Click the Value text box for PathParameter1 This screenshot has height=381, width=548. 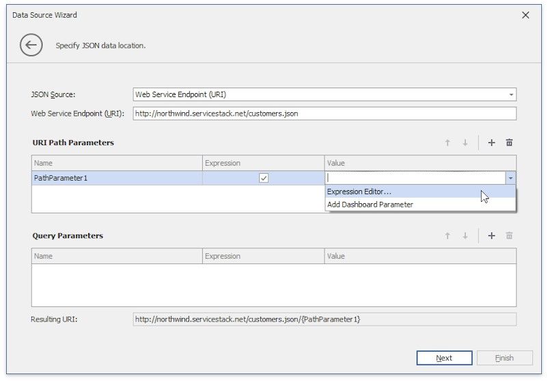(414, 178)
